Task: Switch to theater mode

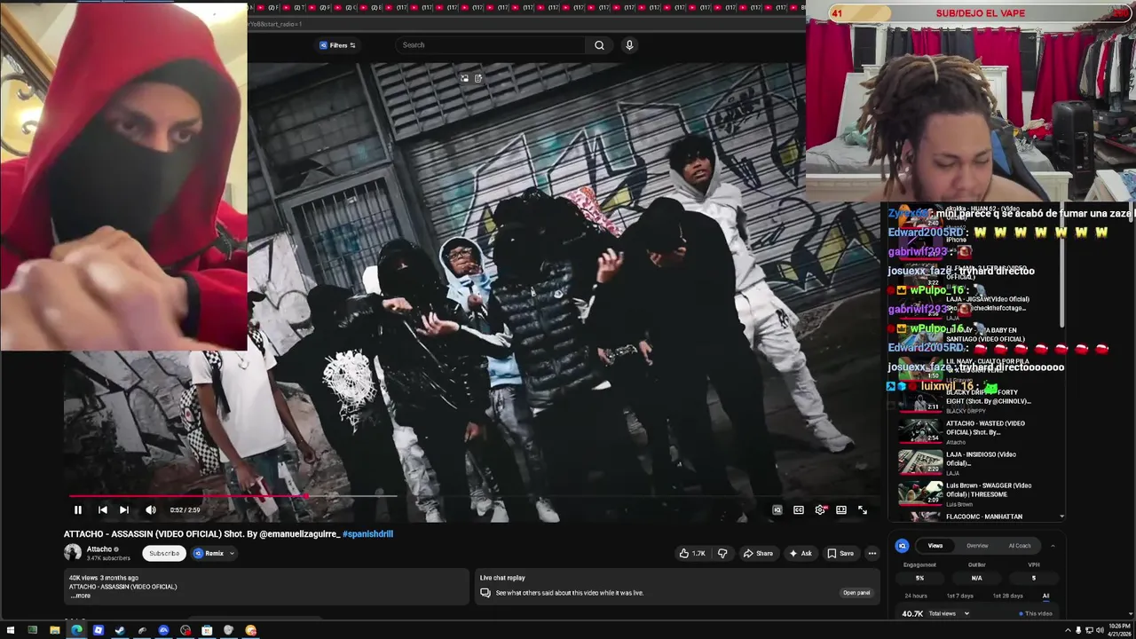Action: pos(841,510)
